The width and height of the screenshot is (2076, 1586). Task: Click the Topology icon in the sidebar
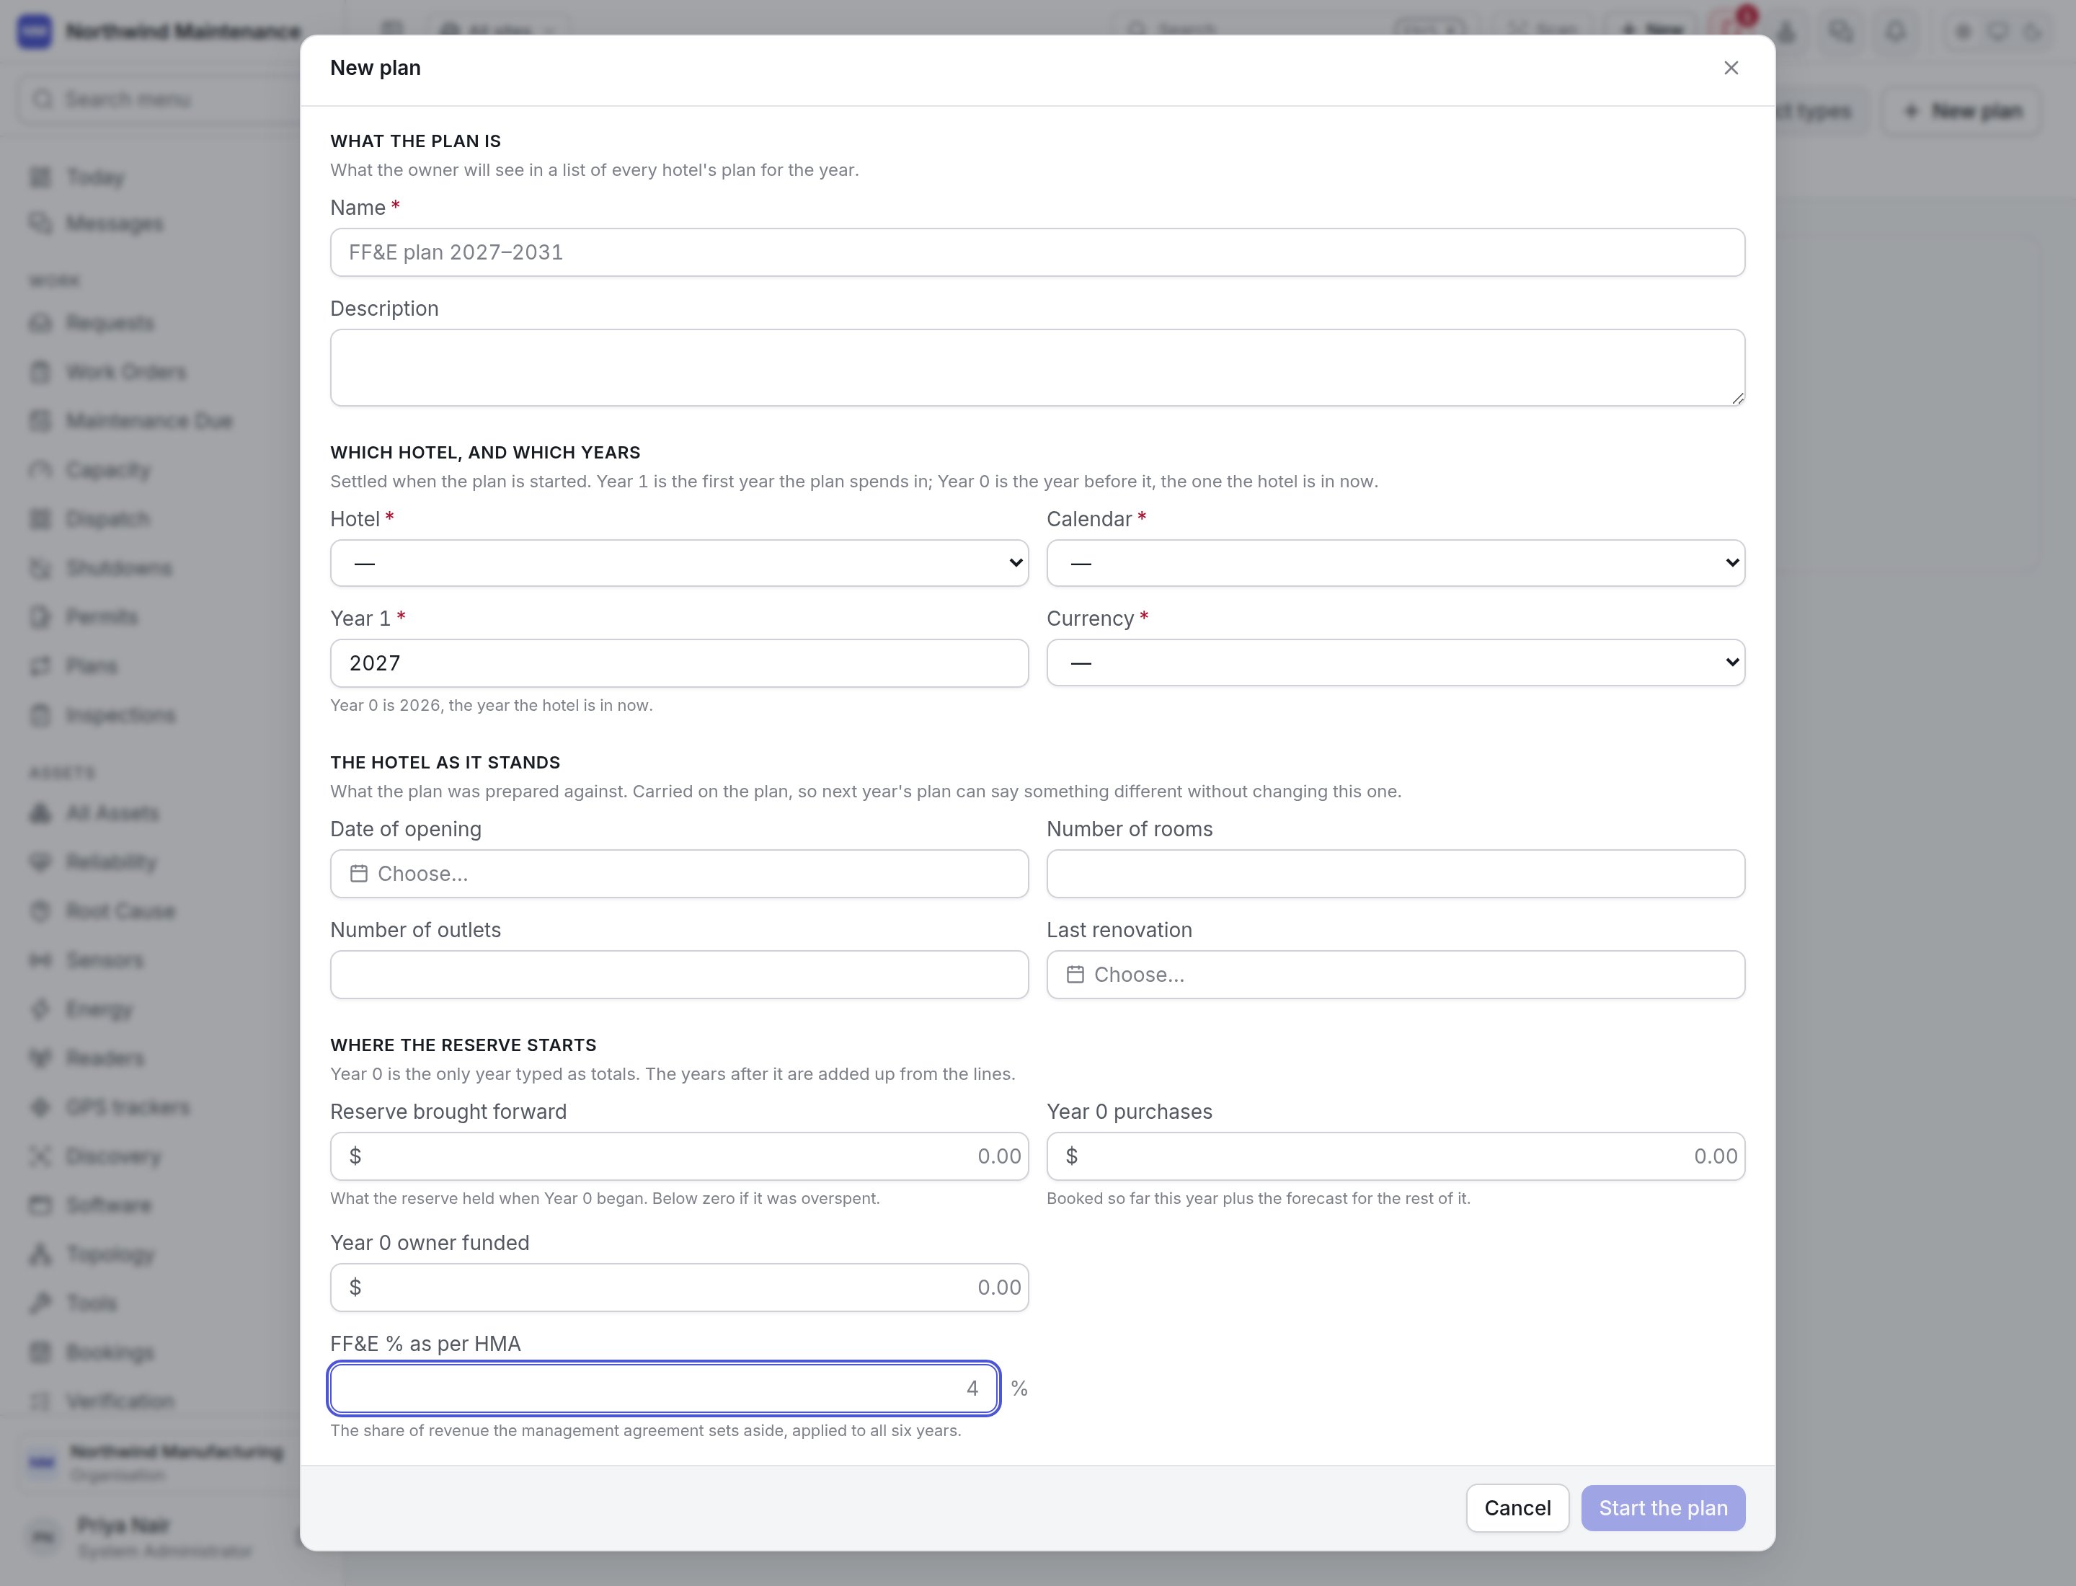coord(40,1254)
